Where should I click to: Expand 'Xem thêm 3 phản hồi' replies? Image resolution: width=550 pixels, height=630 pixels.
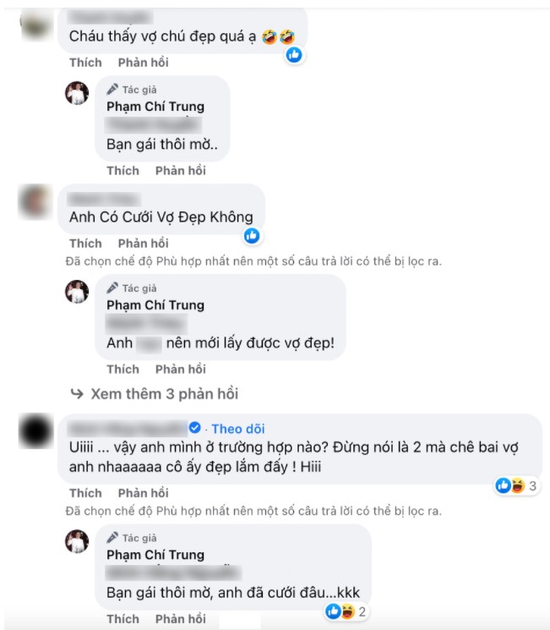pyautogui.click(x=164, y=394)
